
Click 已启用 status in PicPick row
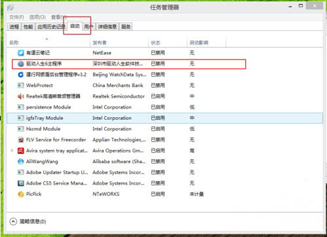[x=158, y=194]
